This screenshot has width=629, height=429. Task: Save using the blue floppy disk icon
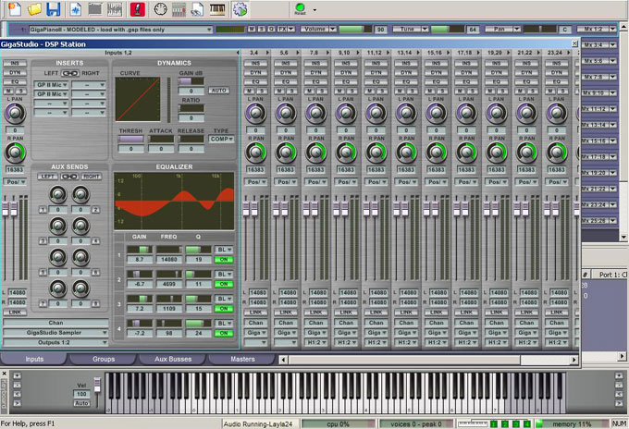[54, 9]
